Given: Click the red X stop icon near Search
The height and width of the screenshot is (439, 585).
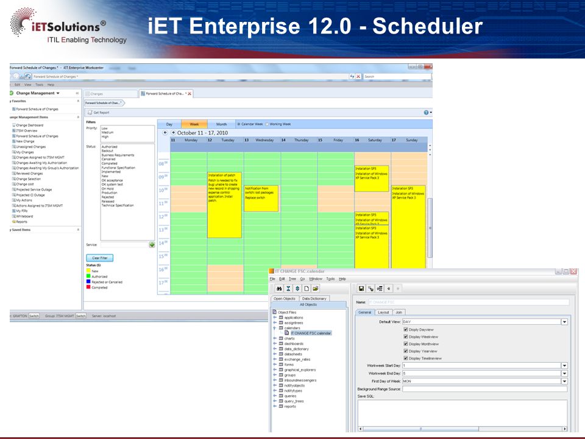Looking at the screenshot, I should (358, 76).
